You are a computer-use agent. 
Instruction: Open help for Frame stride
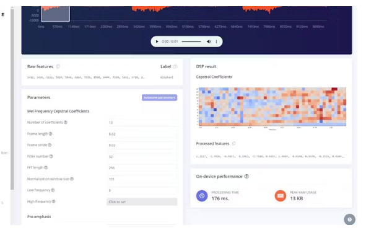pyautogui.click(x=50, y=145)
